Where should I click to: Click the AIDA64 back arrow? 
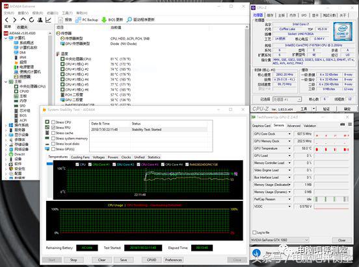(7, 20)
